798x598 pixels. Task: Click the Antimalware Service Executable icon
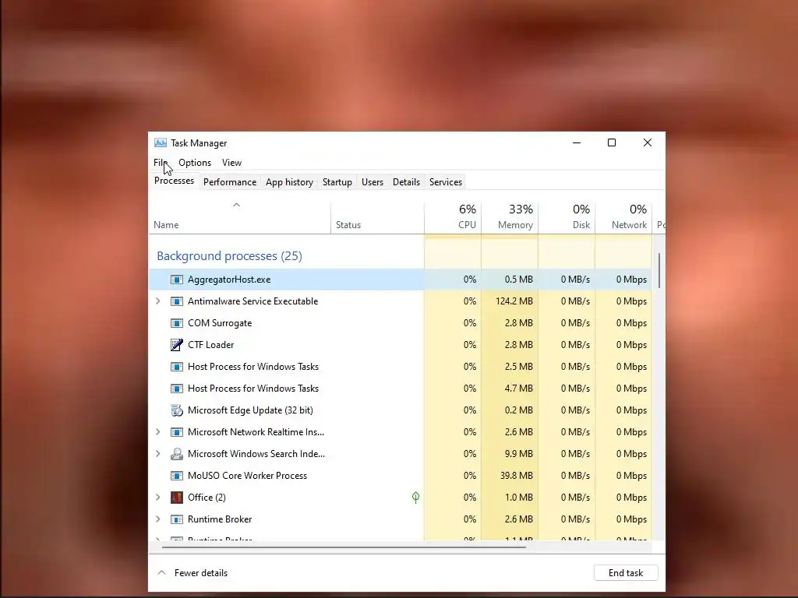tap(177, 301)
